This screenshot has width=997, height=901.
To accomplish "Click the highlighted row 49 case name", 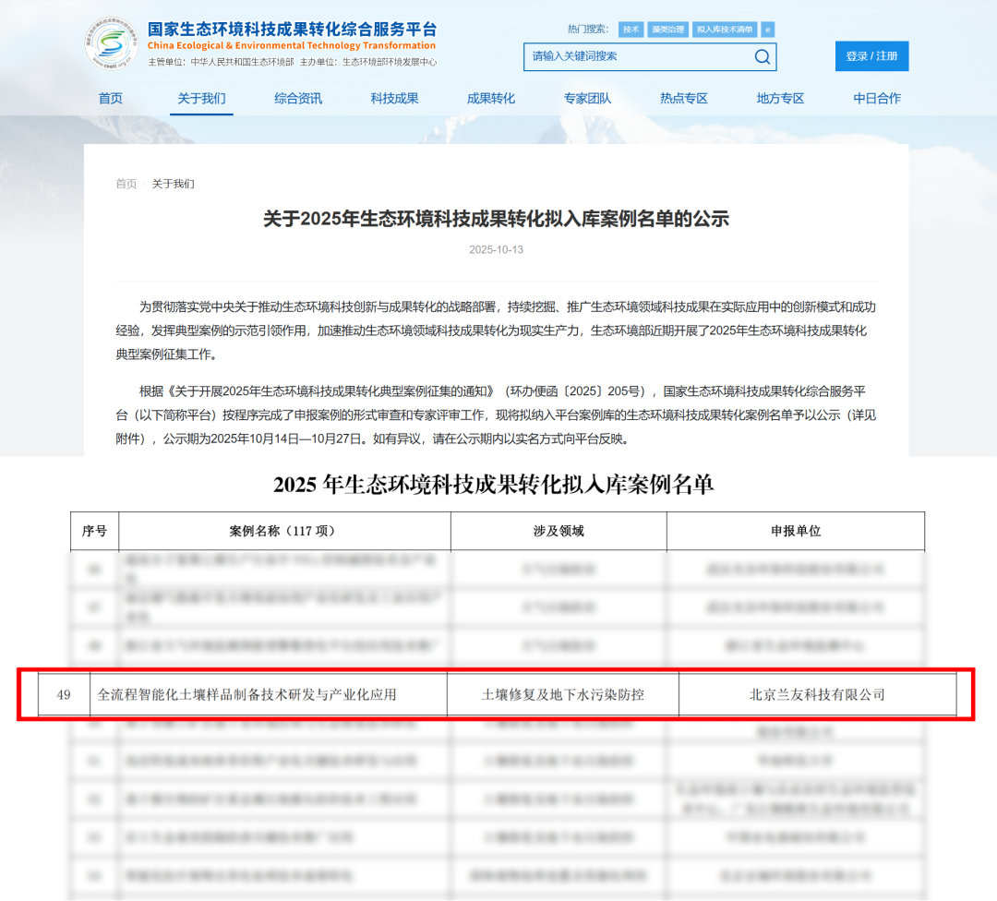I will pos(247,694).
